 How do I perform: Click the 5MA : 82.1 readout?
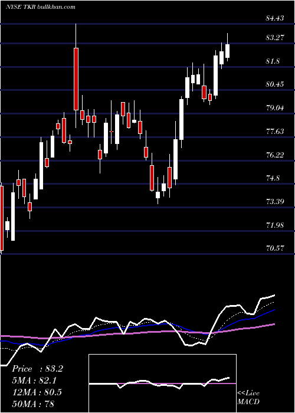(x=34, y=381)
